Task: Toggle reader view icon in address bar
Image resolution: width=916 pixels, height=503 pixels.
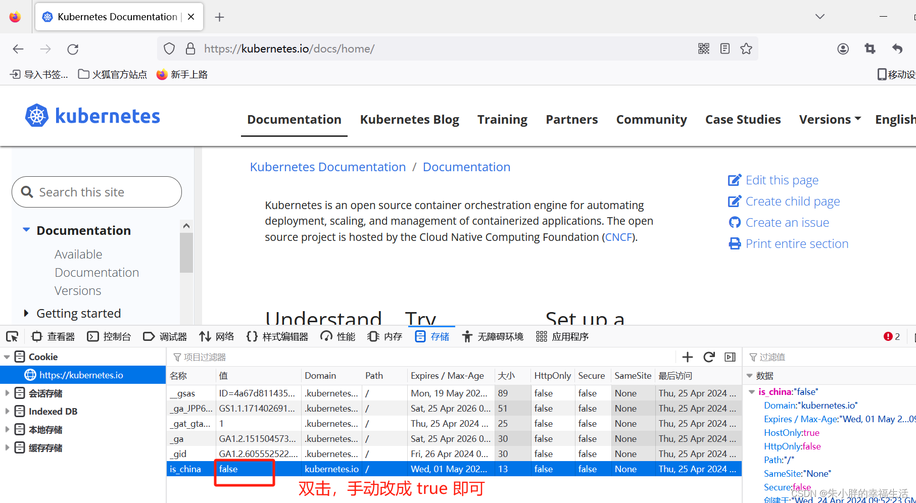Action: [725, 48]
